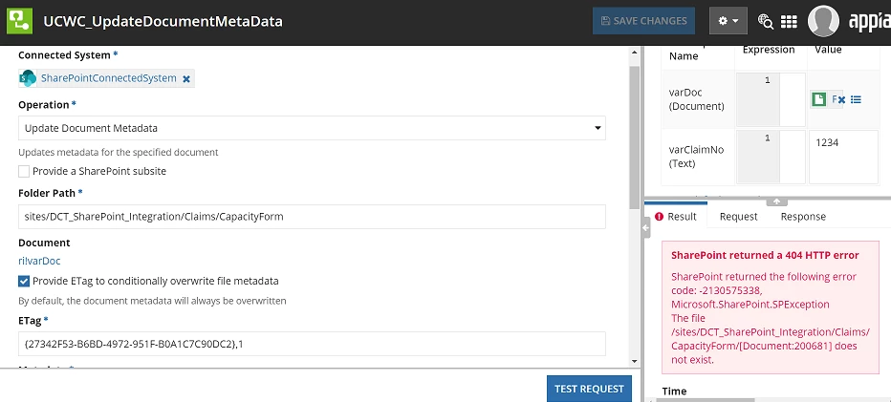Collapse the right panel with left arrow

point(645,227)
